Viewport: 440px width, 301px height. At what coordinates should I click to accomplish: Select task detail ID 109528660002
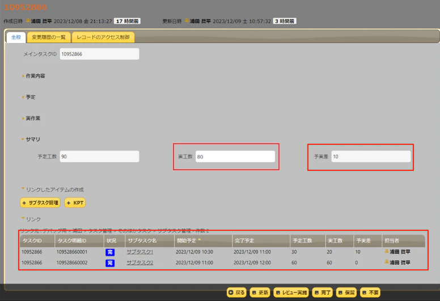point(72,263)
